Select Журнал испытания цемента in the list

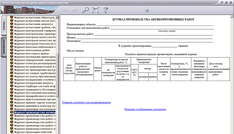(33, 24)
